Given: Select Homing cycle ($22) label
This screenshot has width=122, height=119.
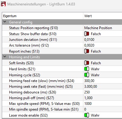Looking at the screenshot, I should pyautogui.click(x=24, y=75).
